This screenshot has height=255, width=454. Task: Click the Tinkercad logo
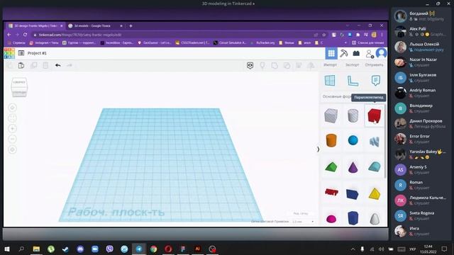click(9, 53)
